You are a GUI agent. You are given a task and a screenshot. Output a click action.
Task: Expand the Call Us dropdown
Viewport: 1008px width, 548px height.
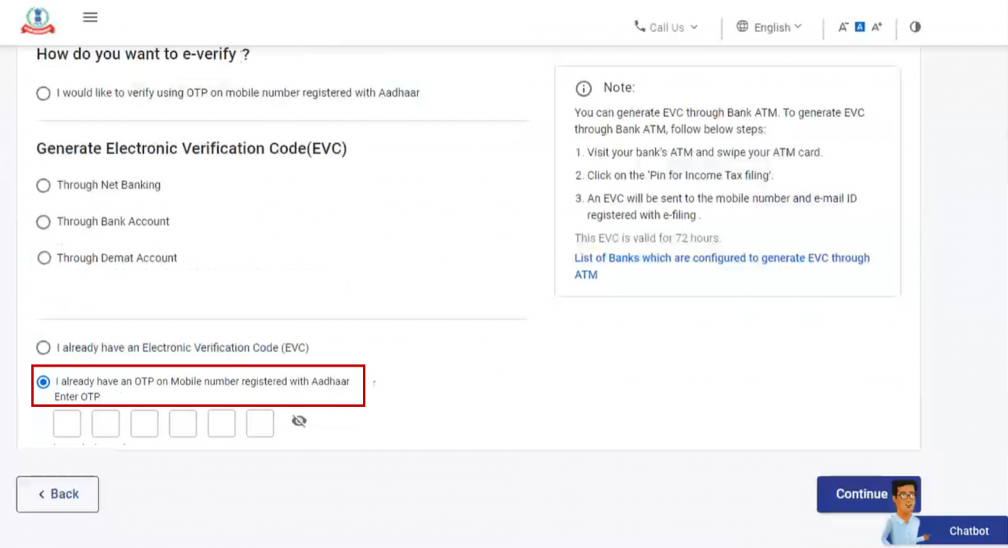pos(692,26)
